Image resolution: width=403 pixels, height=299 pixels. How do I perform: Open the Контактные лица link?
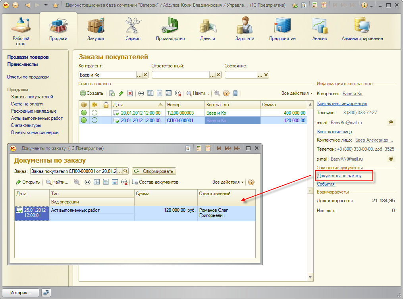click(334, 132)
